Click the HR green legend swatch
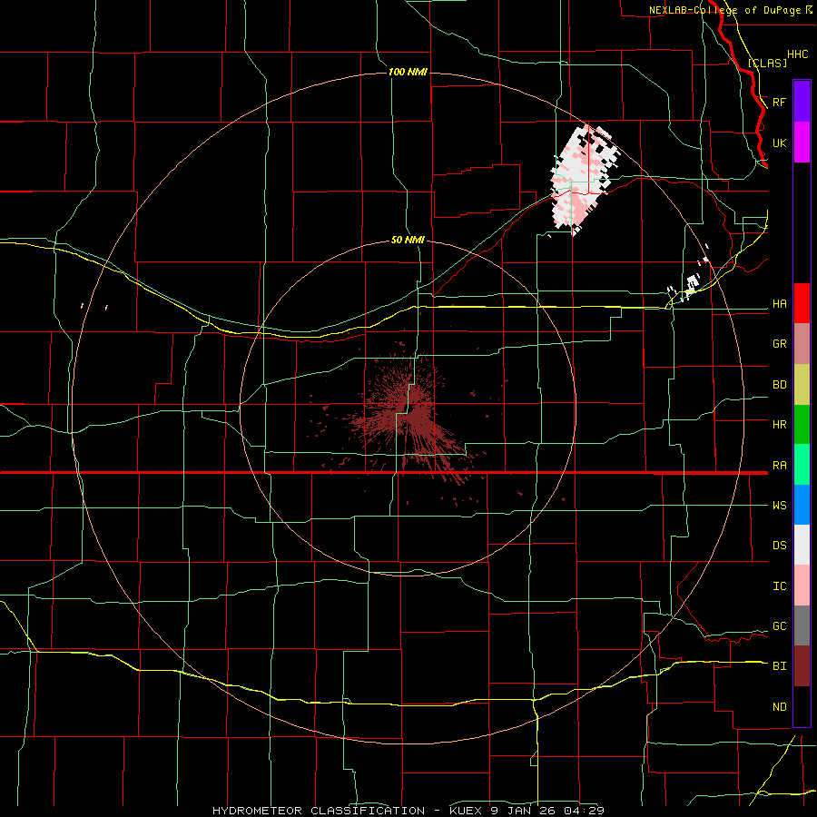The width and height of the screenshot is (817, 817). (x=802, y=425)
